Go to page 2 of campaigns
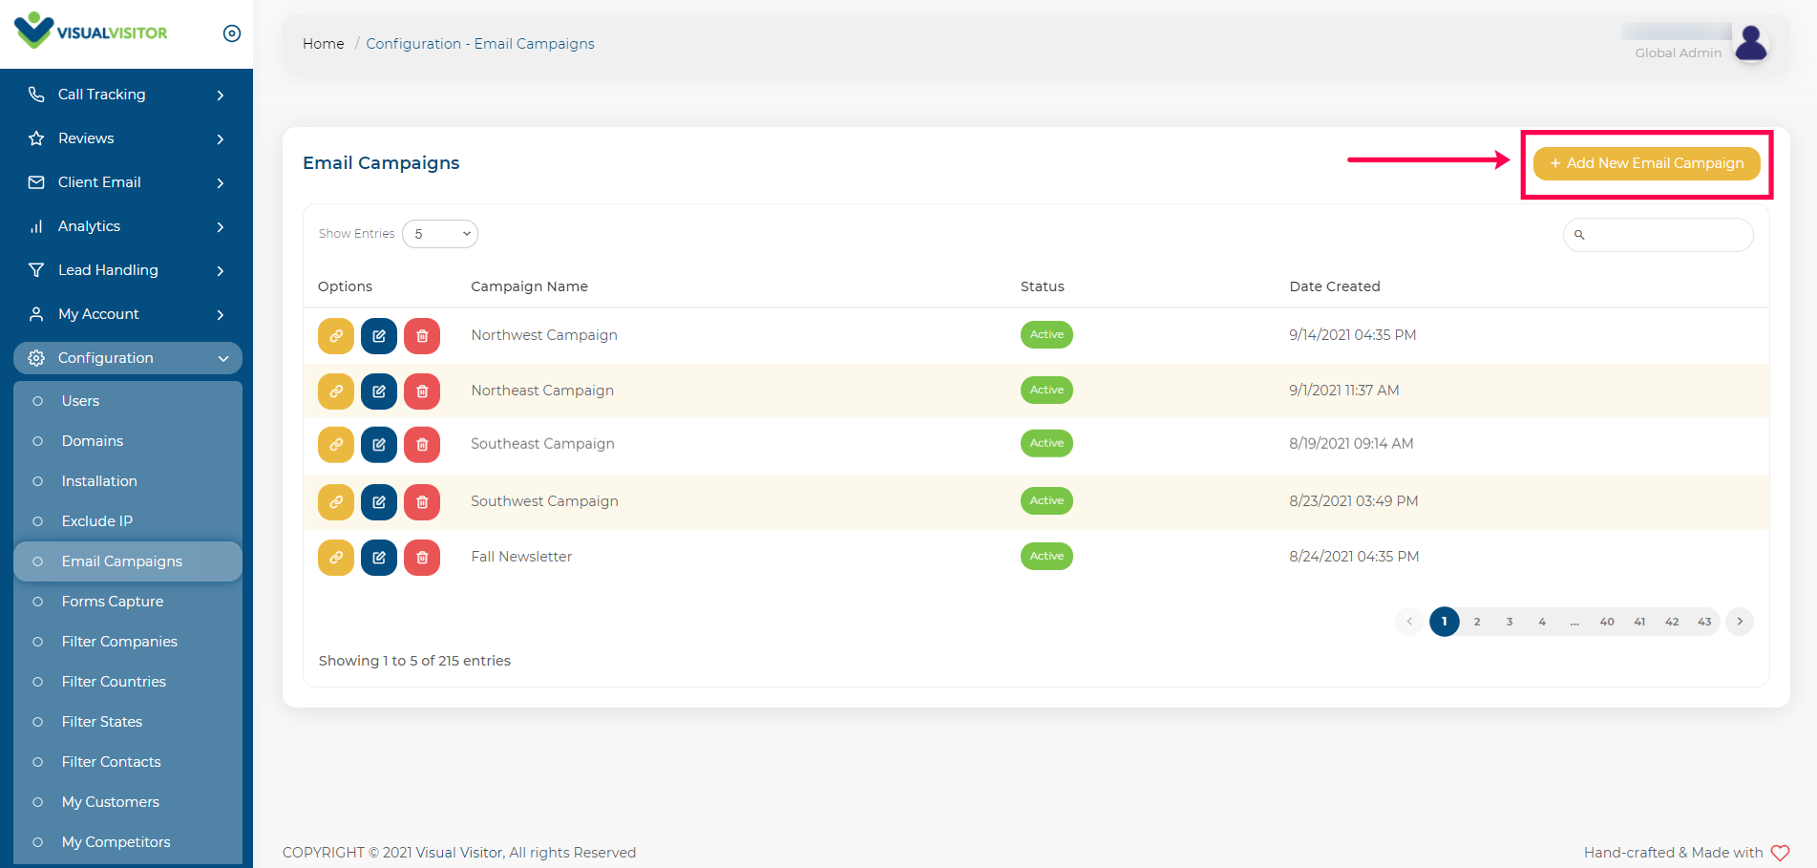1817x868 pixels. (1477, 622)
